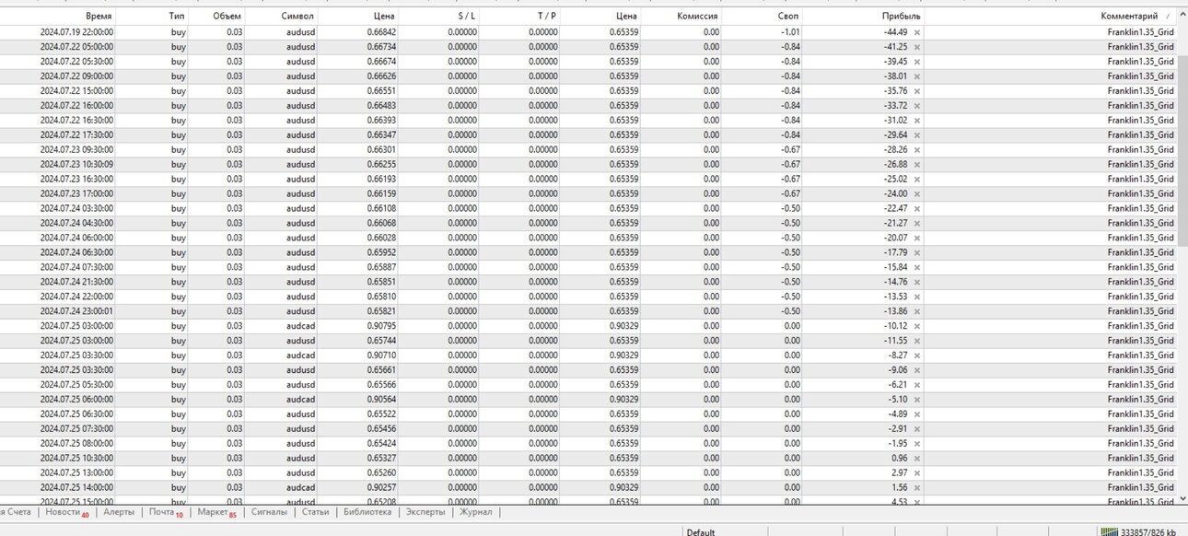The image size is (1188, 536).
Task: Close the order with profit -15.84
Action: [916, 268]
